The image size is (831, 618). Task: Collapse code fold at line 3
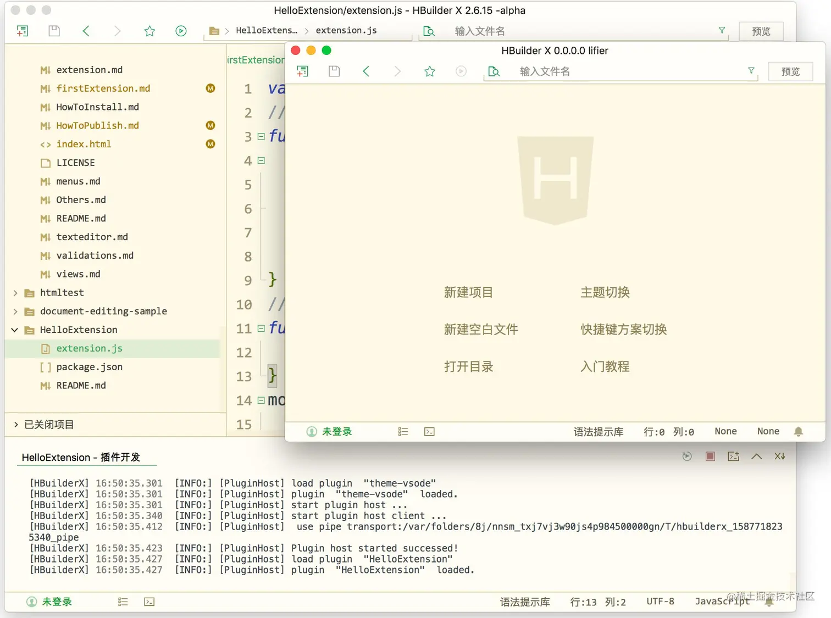(x=261, y=136)
